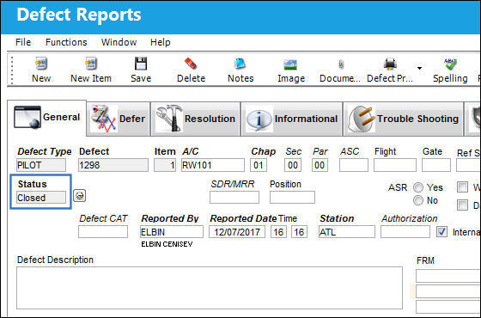Open the Informational tab
The width and height of the screenshot is (481, 318).
292,119
